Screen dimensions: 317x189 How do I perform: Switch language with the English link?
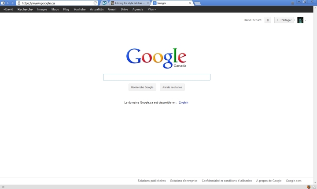pos(183,102)
